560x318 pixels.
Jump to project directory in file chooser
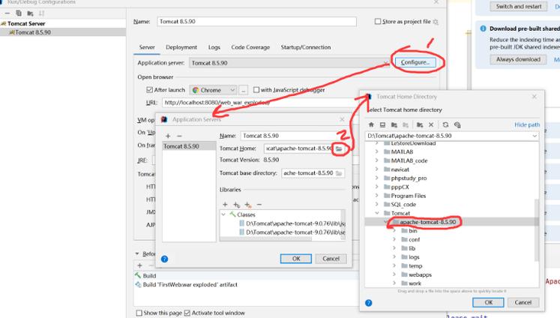394,124
